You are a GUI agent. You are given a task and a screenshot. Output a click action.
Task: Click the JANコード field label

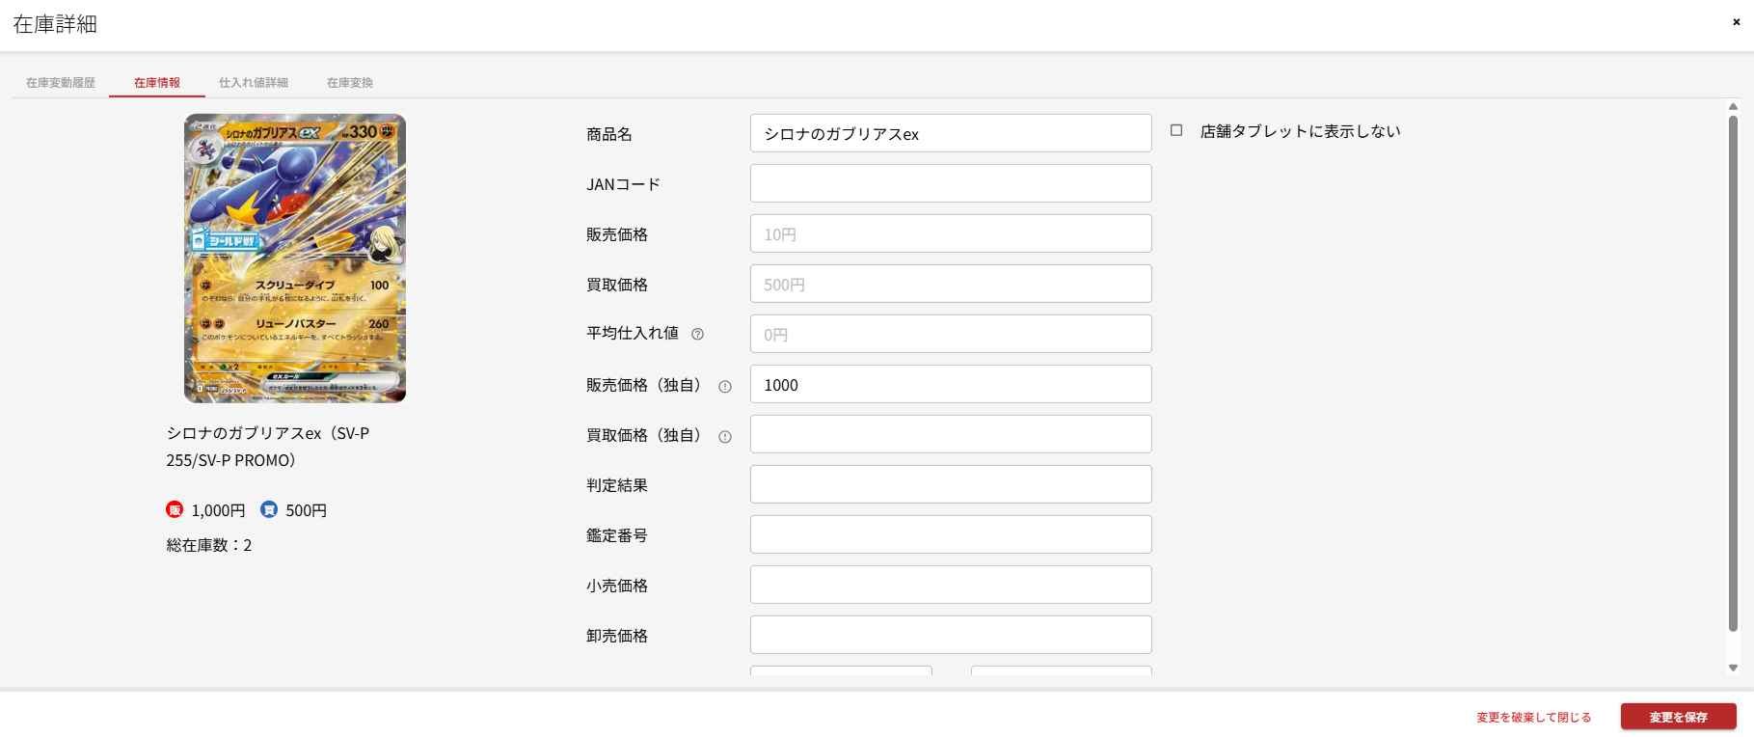623,184
